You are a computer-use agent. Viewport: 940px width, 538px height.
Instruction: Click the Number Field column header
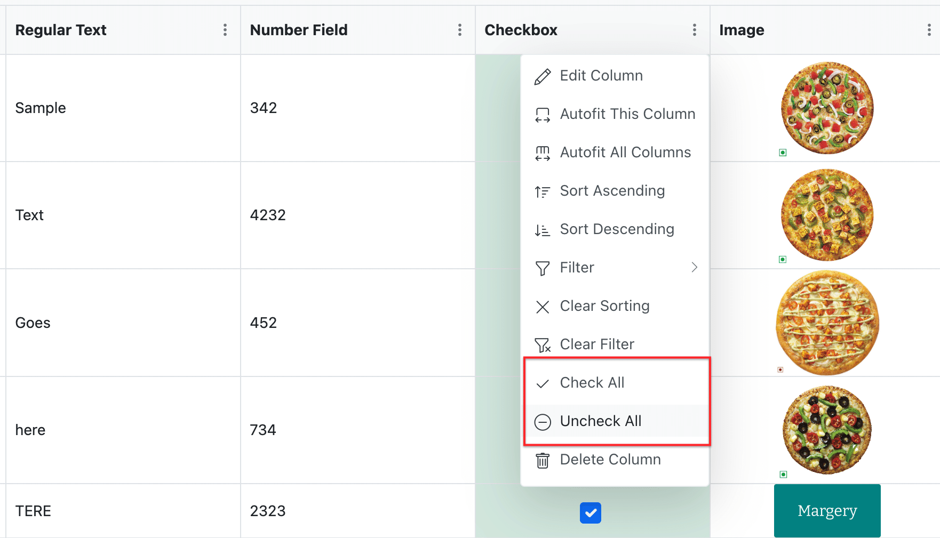pos(299,30)
